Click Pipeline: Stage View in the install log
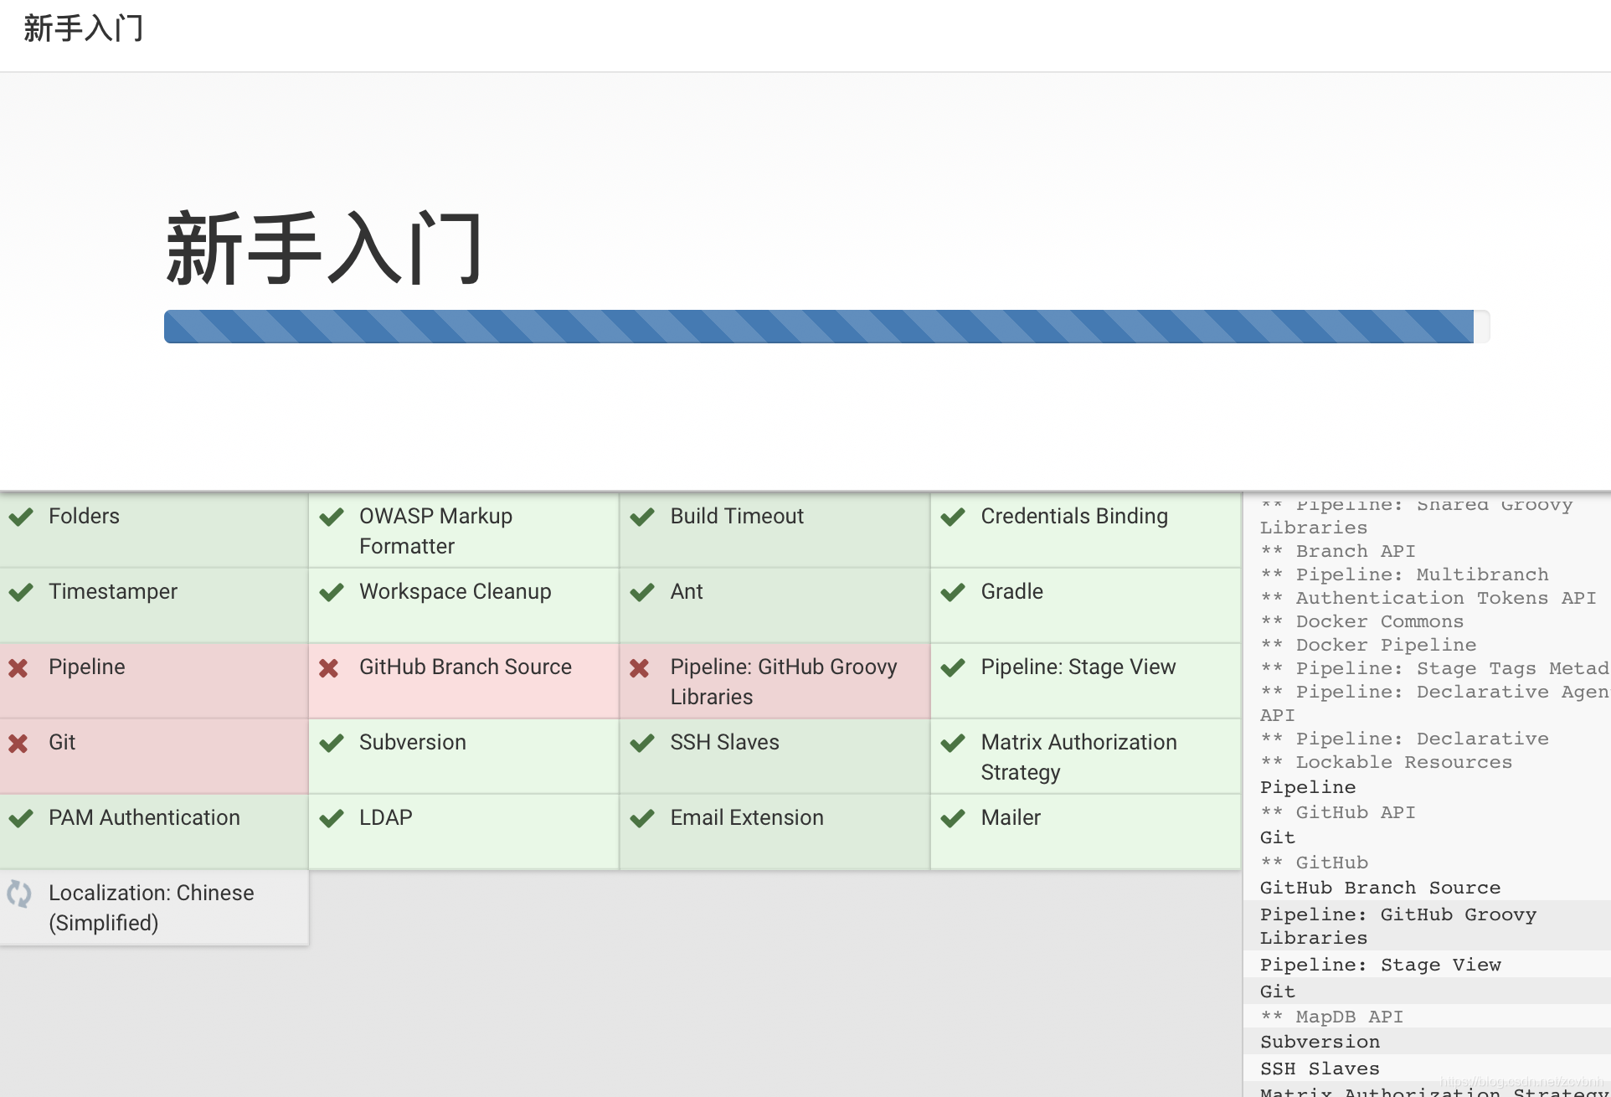The image size is (1611, 1097). click(x=1380, y=965)
